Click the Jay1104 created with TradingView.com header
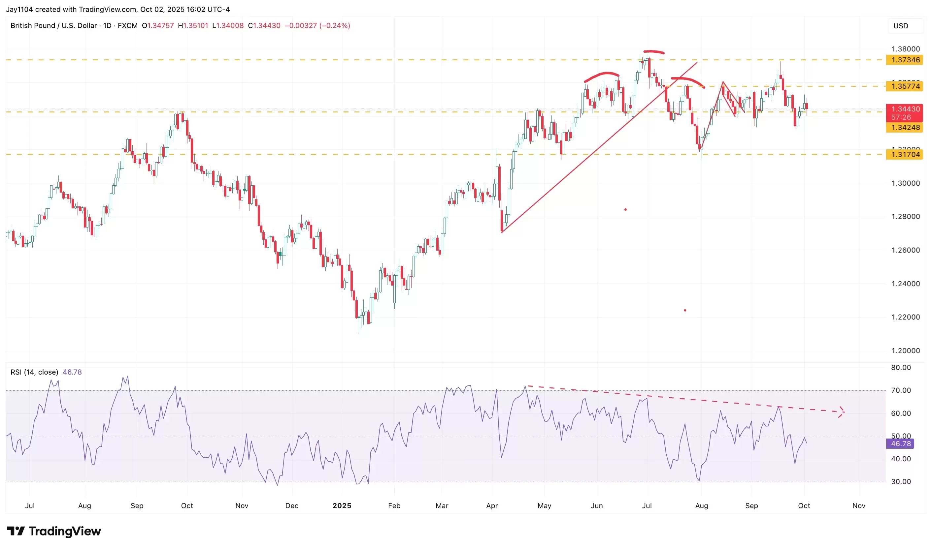 [x=118, y=9]
